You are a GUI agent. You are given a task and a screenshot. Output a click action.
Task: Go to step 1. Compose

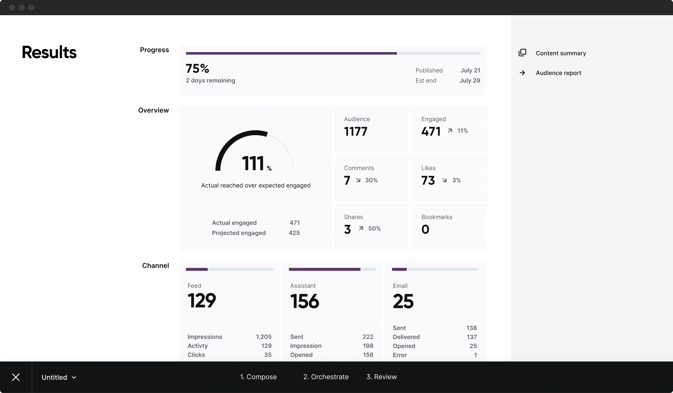[258, 377]
